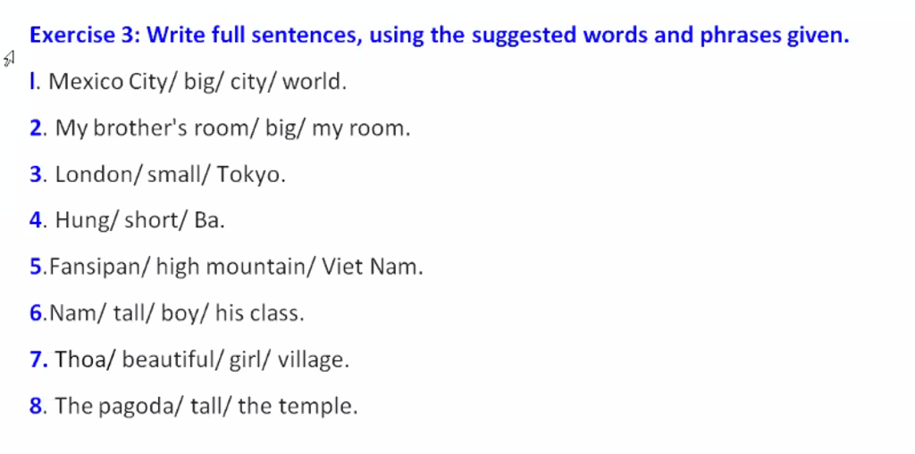
Task: Click 'his class' in item 6
Action: [x=257, y=314]
